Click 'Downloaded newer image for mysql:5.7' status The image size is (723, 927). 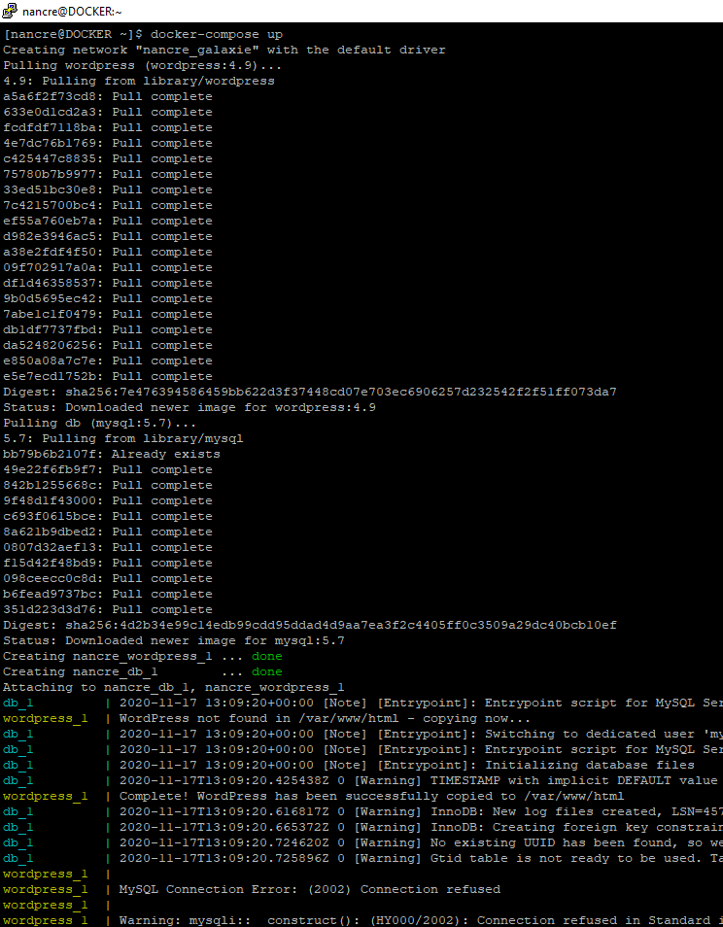tap(204, 640)
